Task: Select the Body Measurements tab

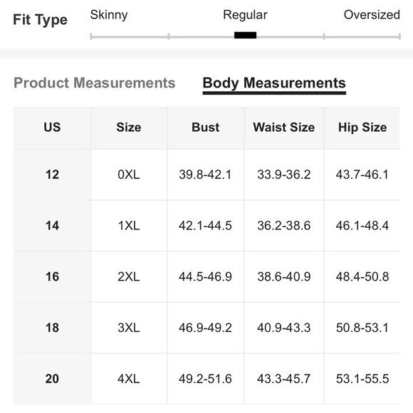Action: 274,83
